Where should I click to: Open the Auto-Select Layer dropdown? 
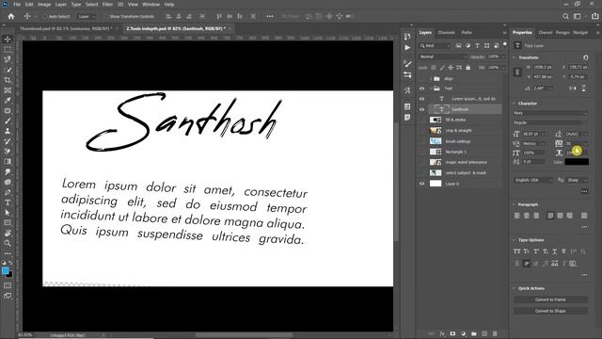[x=87, y=17]
